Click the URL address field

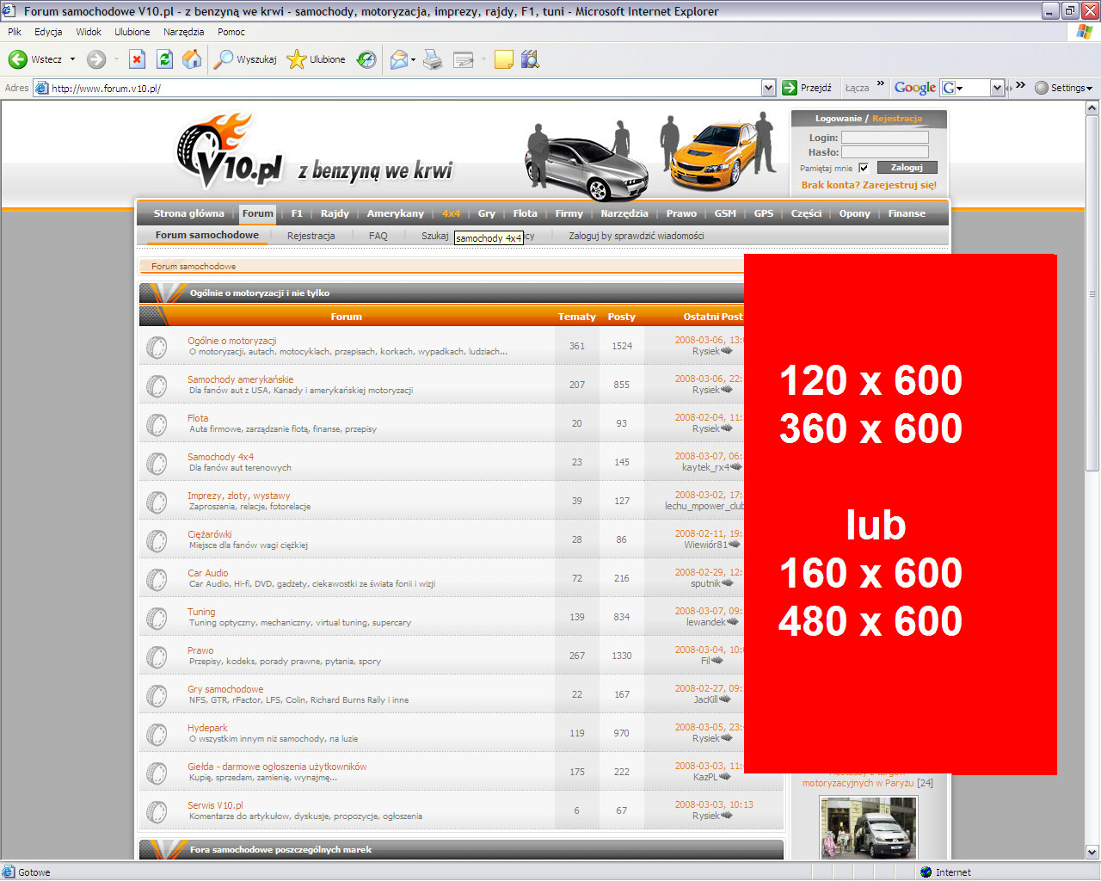pyautogui.click(x=404, y=88)
